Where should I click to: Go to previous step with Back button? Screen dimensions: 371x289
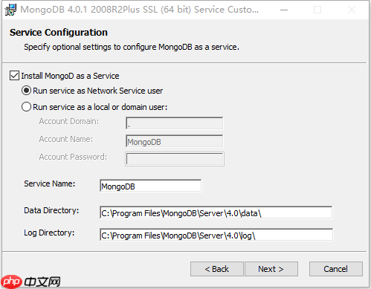click(217, 269)
